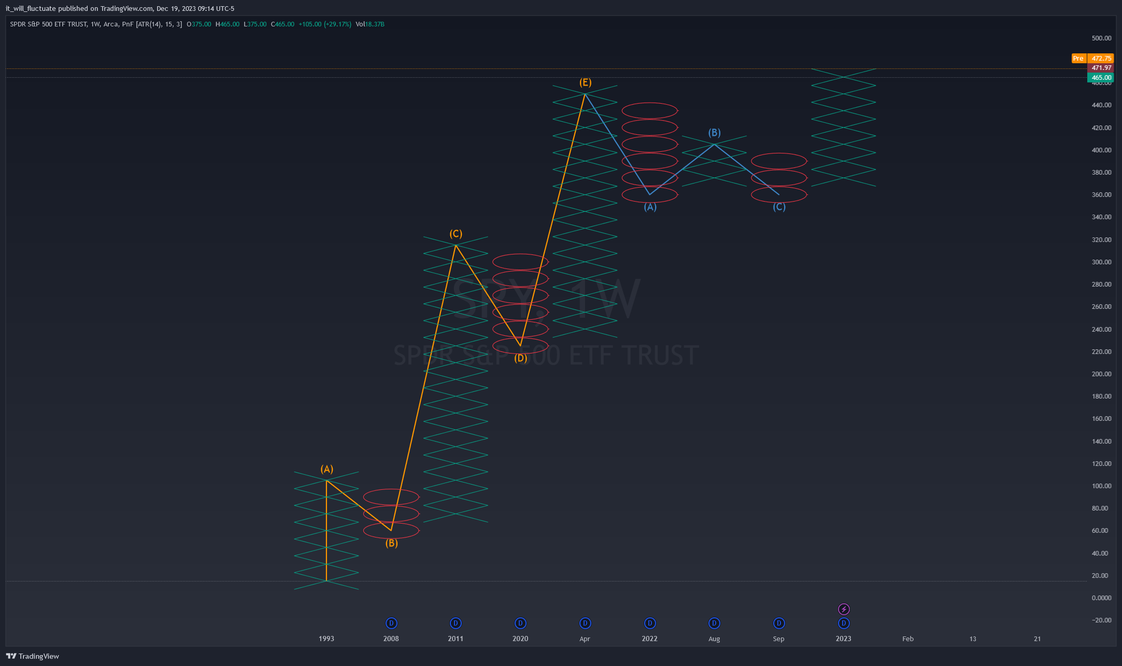Screen dimensions: 1122x666
Task: Click the dividend marker above Sep
Action: pyautogui.click(x=779, y=623)
